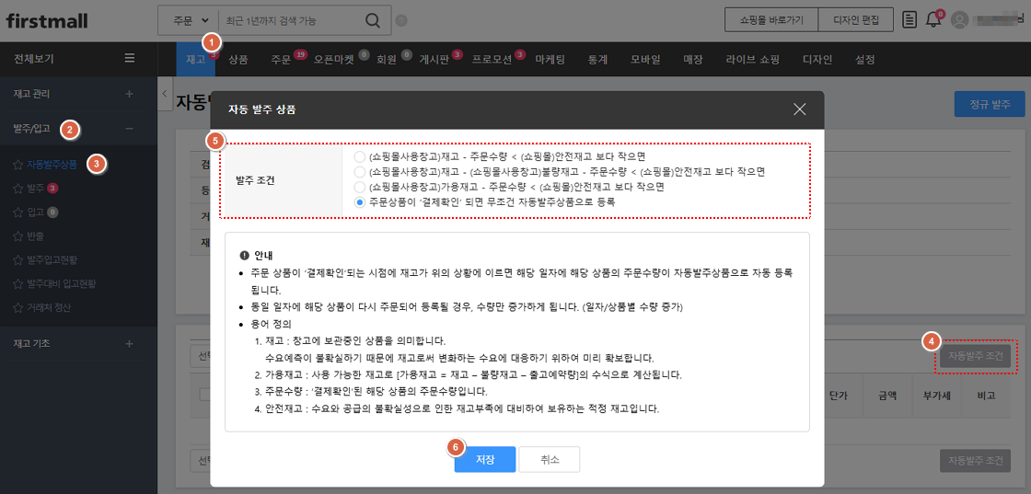Viewport: 1031px width, 494px height.
Task: Favorite the 거래처 정산 star icon
Action: [x=17, y=307]
